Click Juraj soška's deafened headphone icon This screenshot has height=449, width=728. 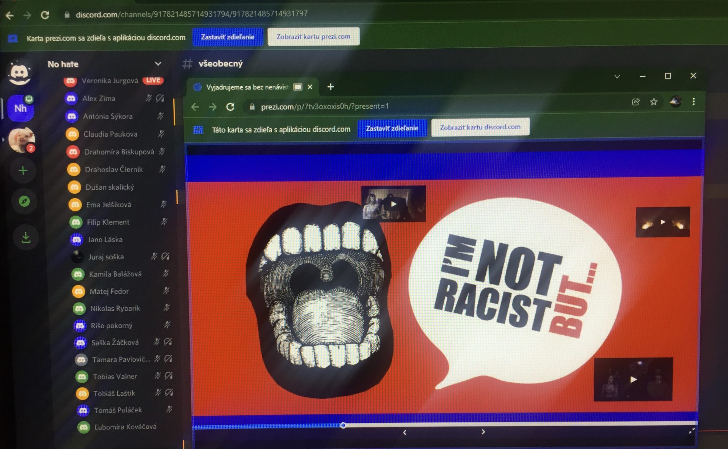coord(165,256)
